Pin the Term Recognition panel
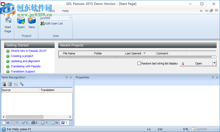Image resolution: width=220 pixels, height=132 pixels. coord(67,77)
